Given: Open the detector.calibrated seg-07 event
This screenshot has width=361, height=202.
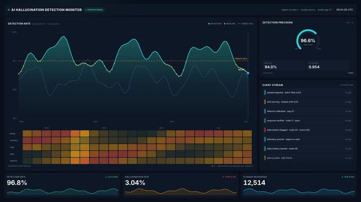Looking at the screenshot, I should (308, 111).
